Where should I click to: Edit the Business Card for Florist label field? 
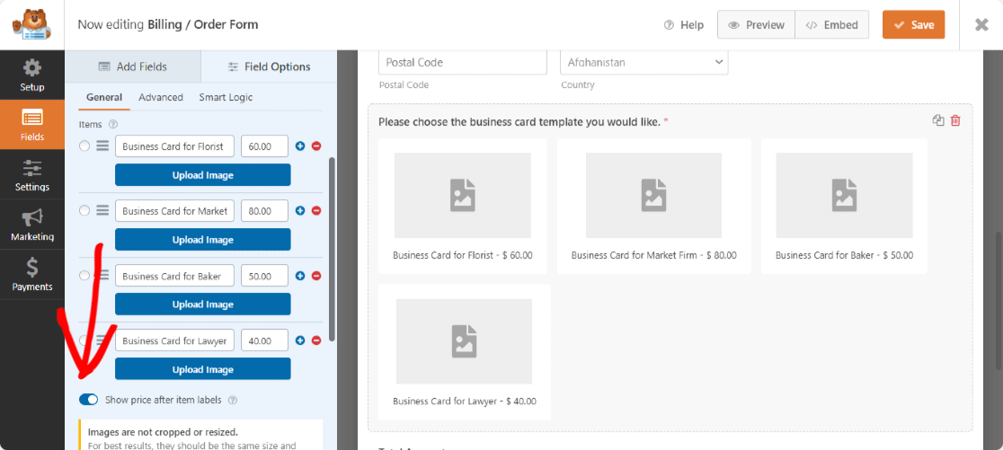click(x=174, y=146)
